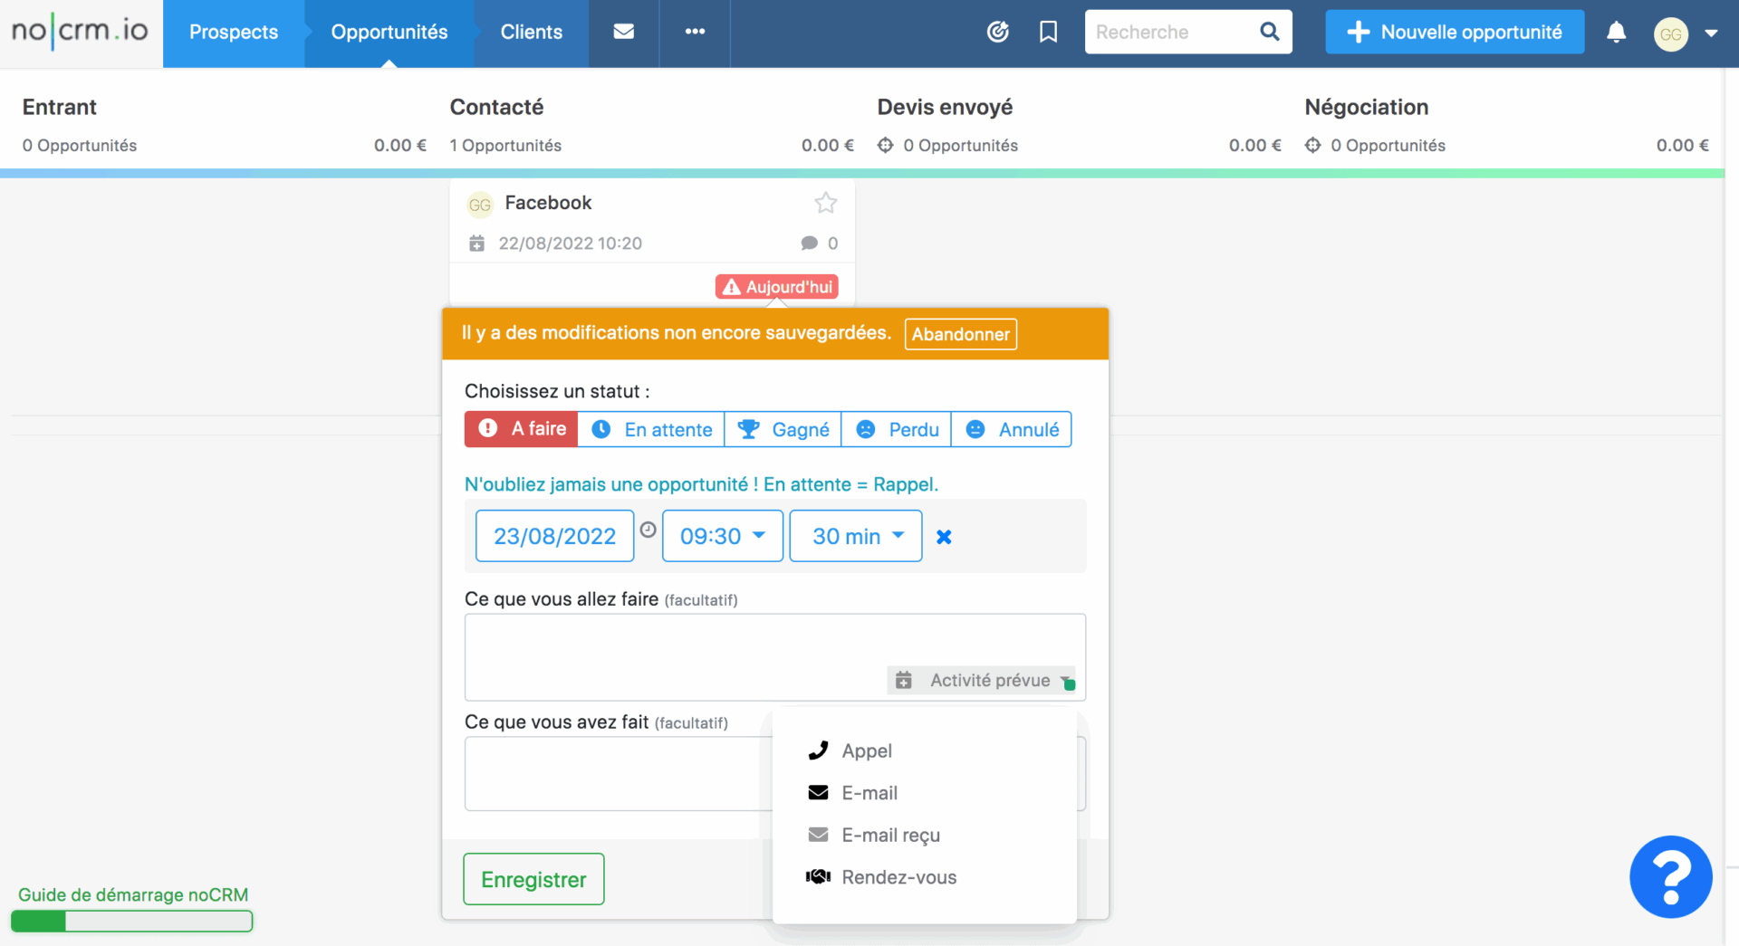Viewport: 1739px width, 946px height.
Task: Open Guide de démarrage noCRM link
Action: (133, 894)
